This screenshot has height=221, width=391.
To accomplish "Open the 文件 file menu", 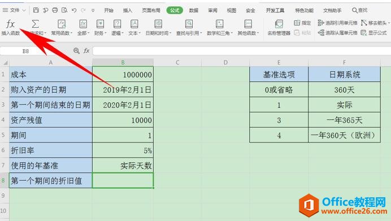I will point(15,10).
